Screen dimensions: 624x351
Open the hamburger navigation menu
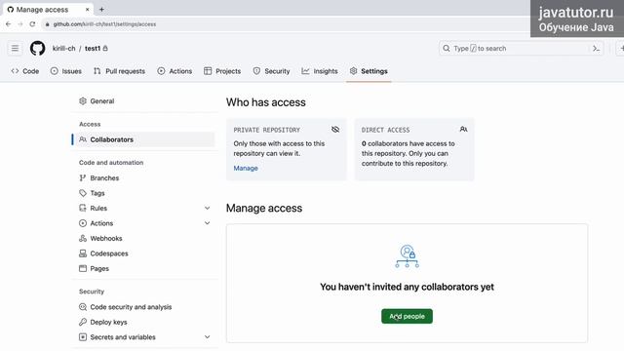pos(15,49)
